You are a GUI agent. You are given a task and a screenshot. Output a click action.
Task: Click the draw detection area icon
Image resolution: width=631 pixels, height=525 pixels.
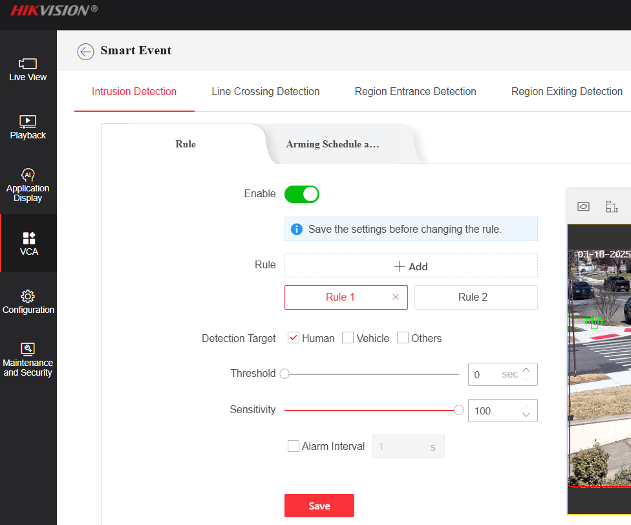[612, 206]
